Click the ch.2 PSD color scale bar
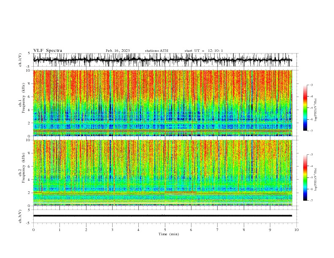Image resolution: width=334 pixels, height=258 pixels. tap(305, 177)
